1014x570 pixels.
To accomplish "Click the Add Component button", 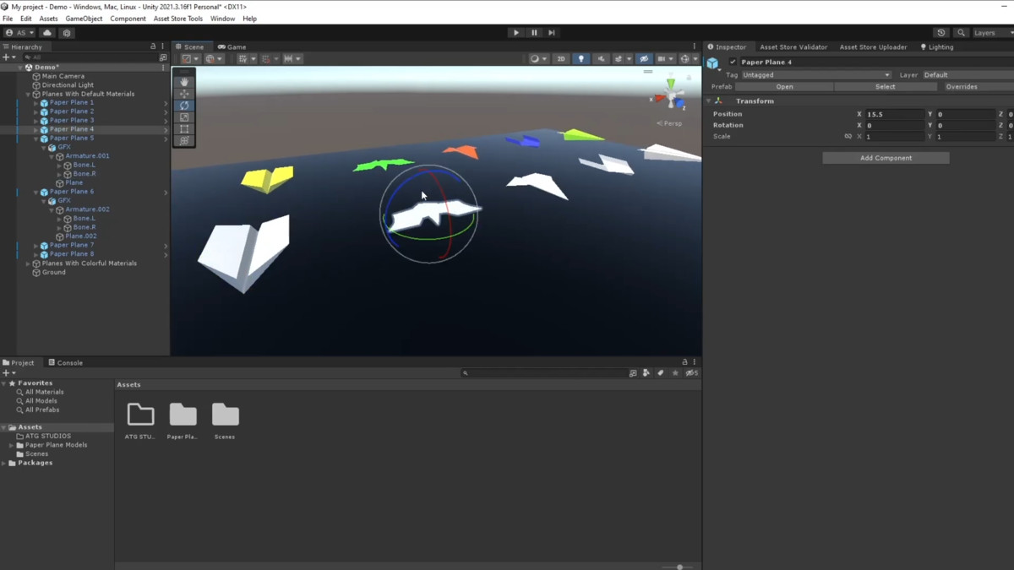I will (886, 158).
